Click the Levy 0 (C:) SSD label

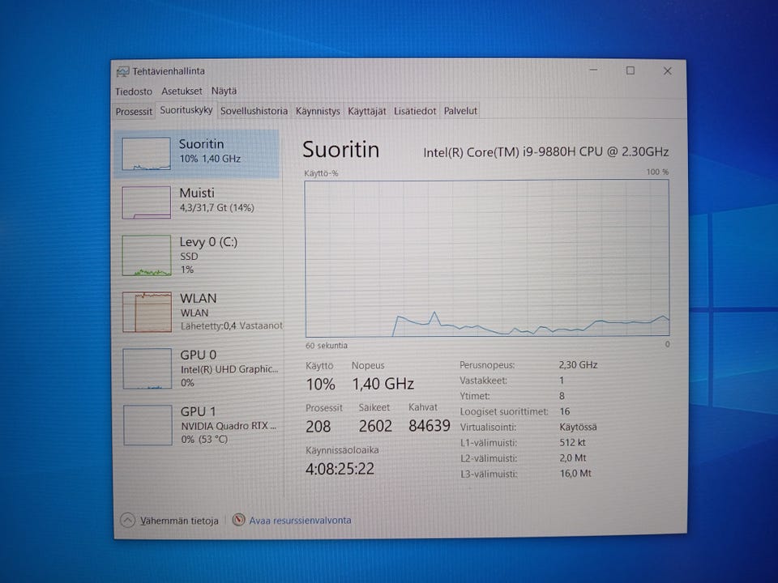208,255
